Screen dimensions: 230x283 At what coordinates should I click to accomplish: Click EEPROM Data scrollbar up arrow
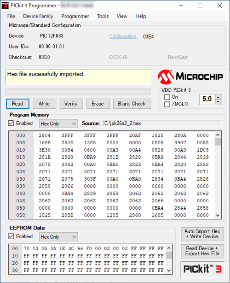click(169, 248)
